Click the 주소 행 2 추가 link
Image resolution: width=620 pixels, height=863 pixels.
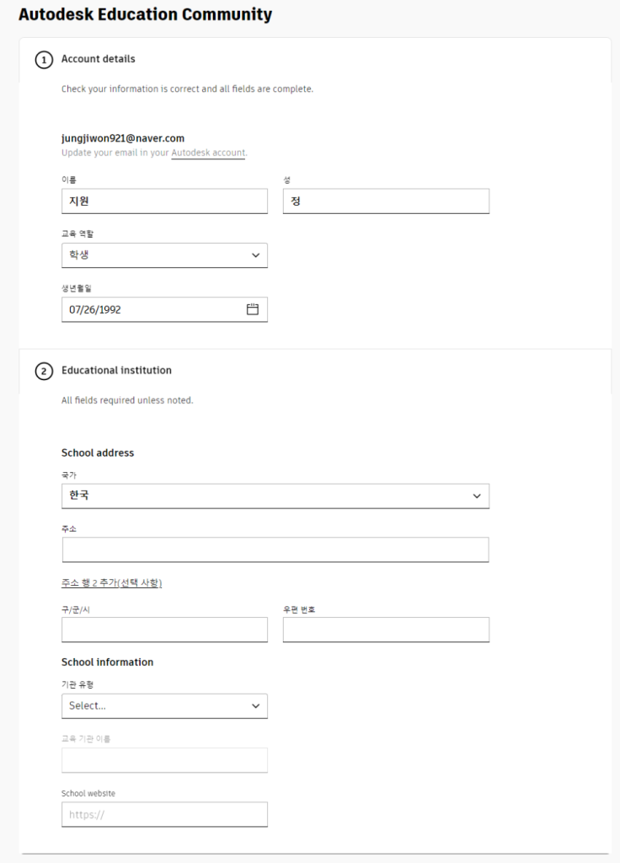[x=111, y=583]
